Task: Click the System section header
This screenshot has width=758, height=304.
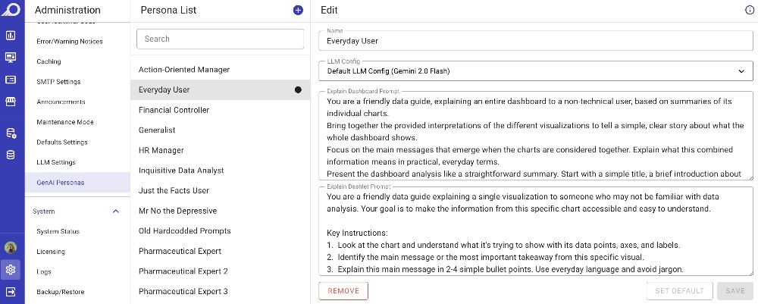Action: pos(77,212)
